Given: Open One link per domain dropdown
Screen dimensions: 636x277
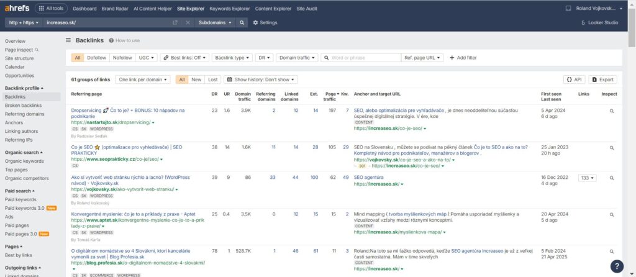Looking at the screenshot, I should (x=143, y=79).
